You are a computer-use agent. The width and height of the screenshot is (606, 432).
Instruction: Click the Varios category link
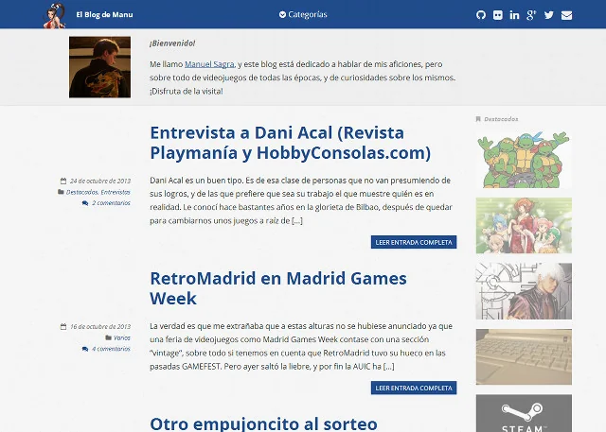coord(122,337)
